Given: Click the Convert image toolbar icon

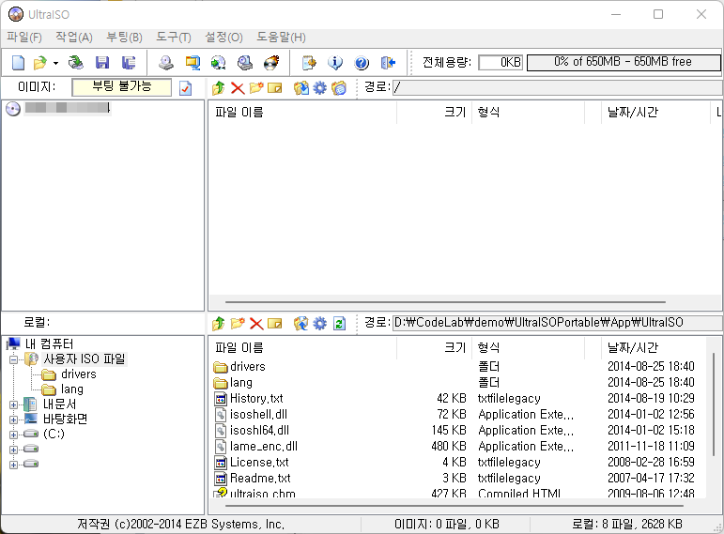Looking at the screenshot, I should (219, 62).
